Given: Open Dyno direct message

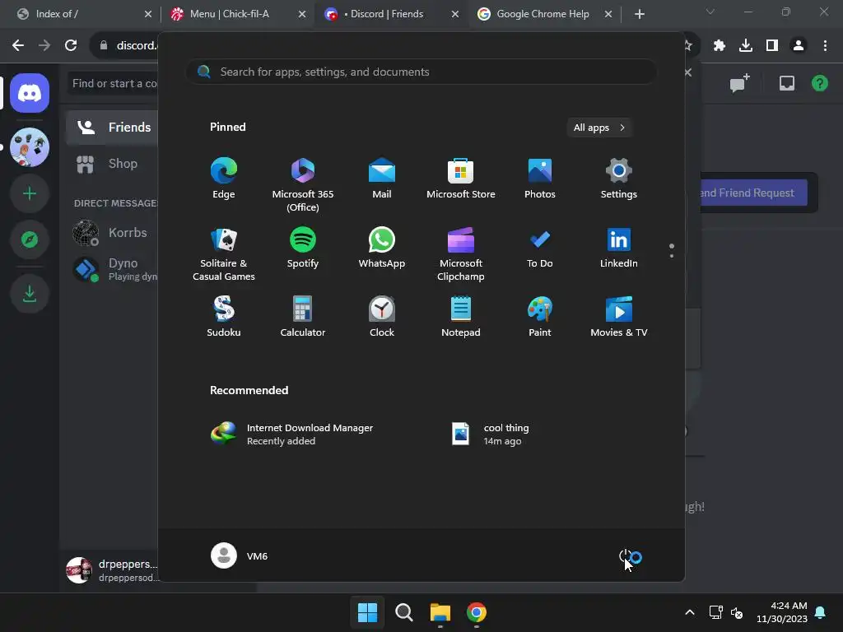Looking at the screenshot, I should click(112, 269).
